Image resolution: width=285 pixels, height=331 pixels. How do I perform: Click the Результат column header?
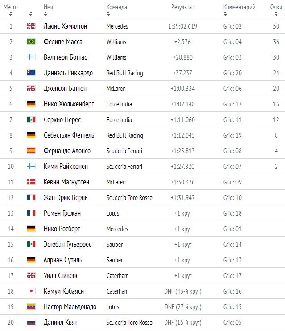pos(182,7)
